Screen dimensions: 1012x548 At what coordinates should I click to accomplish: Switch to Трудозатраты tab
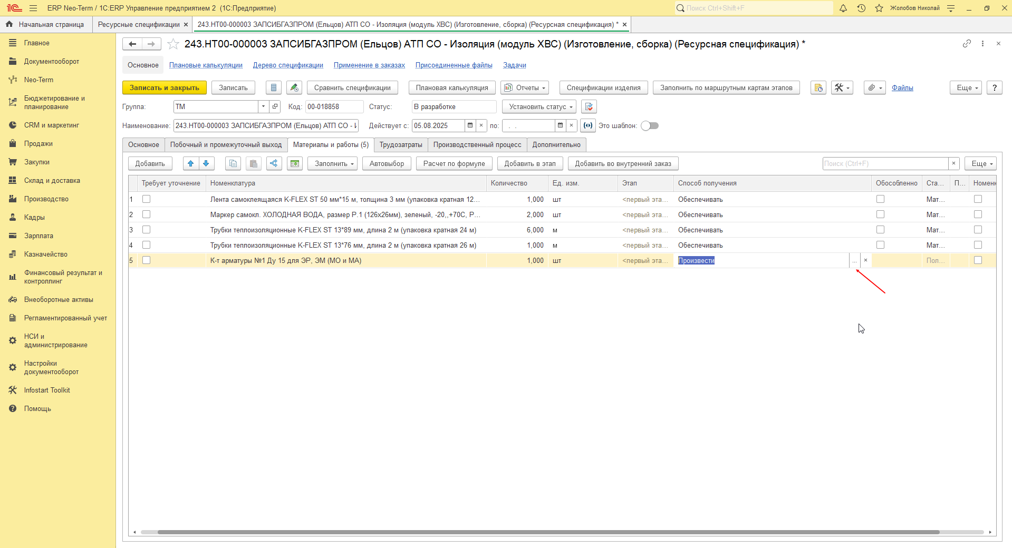[401, 145]
